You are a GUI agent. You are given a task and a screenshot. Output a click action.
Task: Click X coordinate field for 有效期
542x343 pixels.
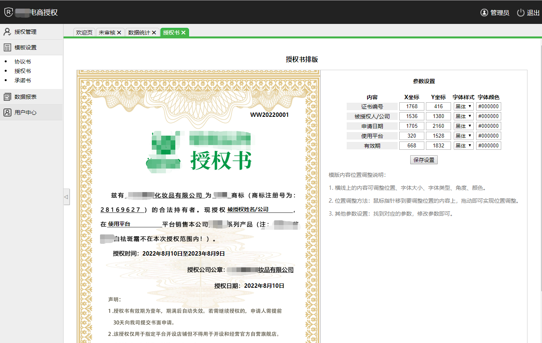tap(412, 145)
